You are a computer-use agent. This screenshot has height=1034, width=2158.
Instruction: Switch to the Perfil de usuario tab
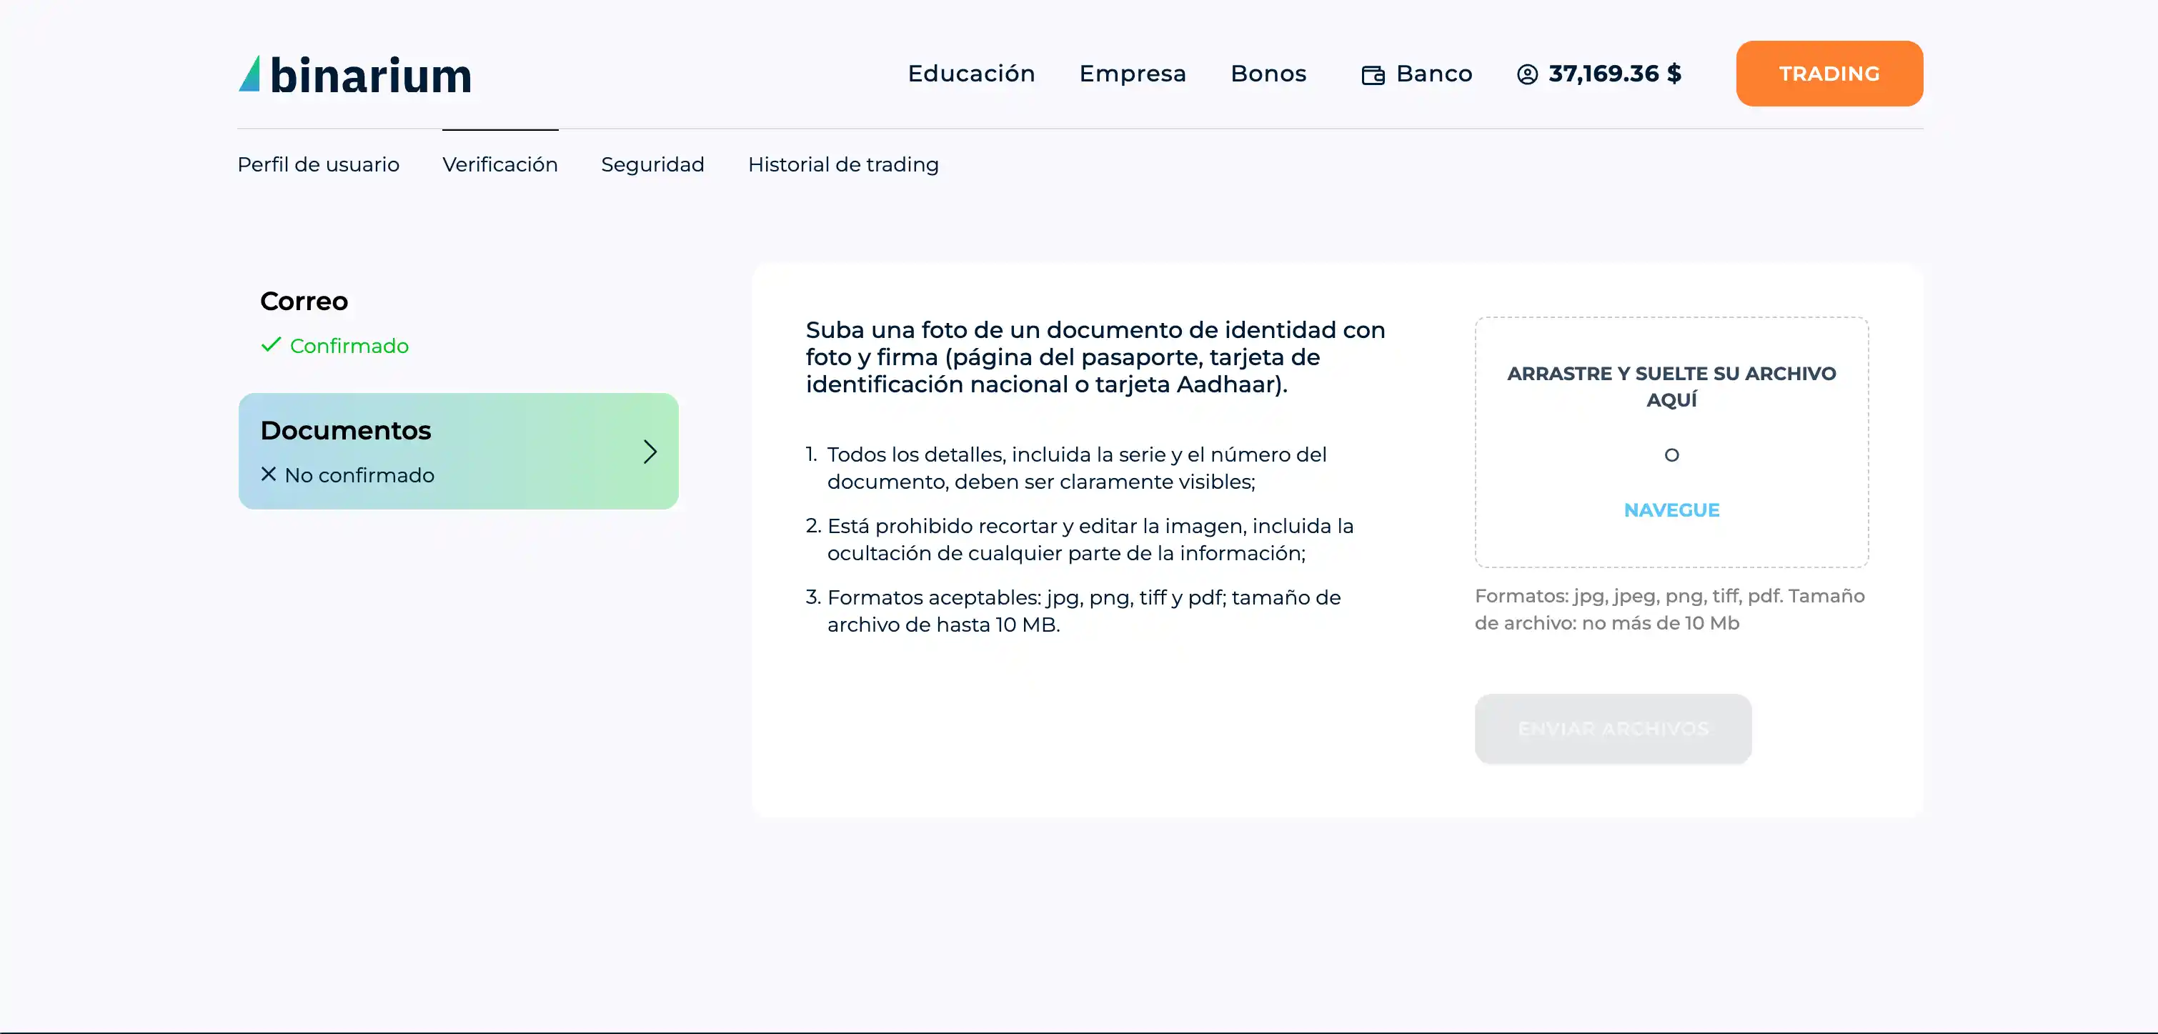pos(318,164)
